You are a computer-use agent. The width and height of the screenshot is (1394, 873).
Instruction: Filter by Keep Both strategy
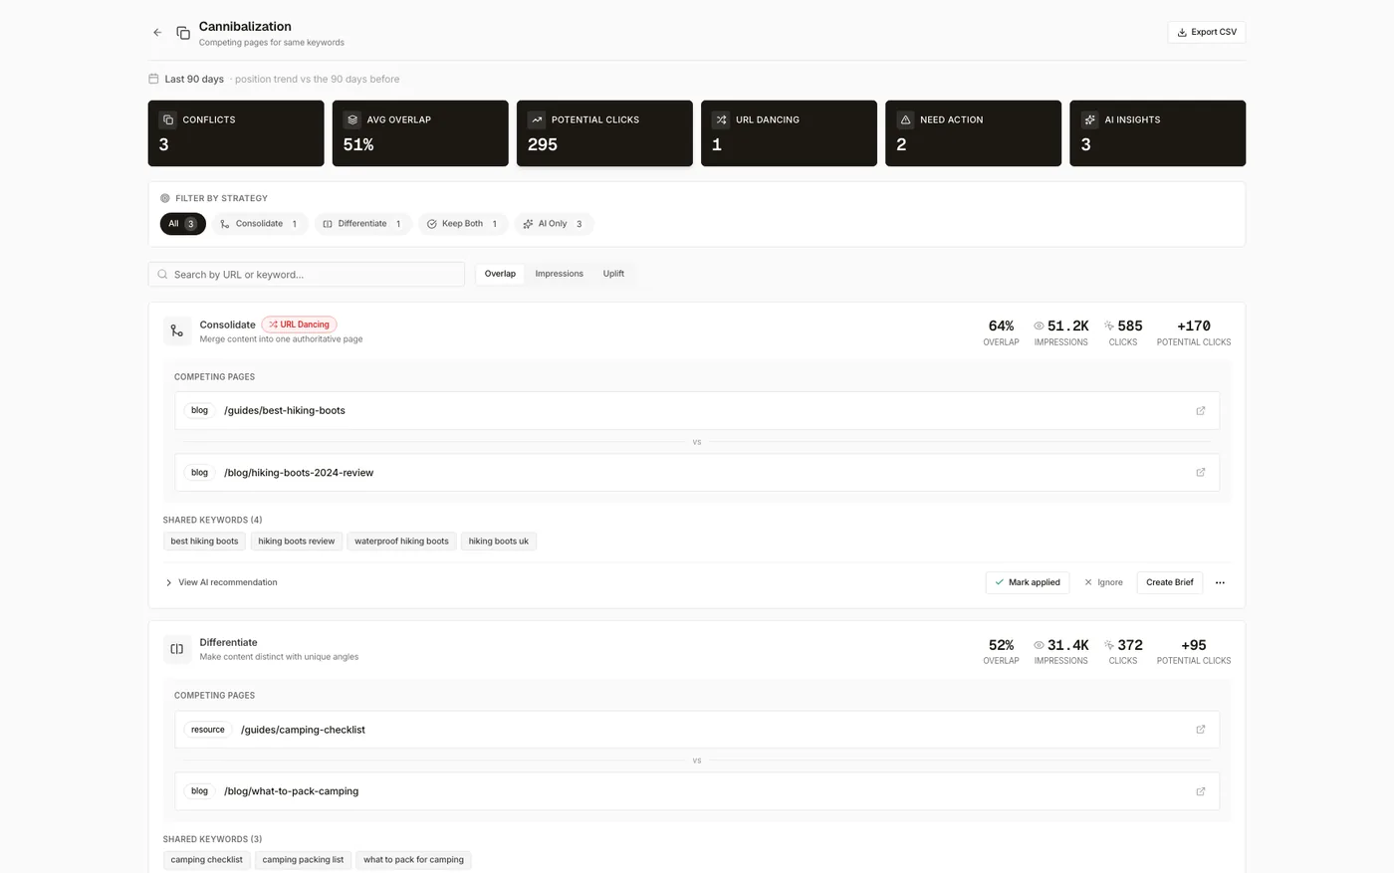pos(463,224)
